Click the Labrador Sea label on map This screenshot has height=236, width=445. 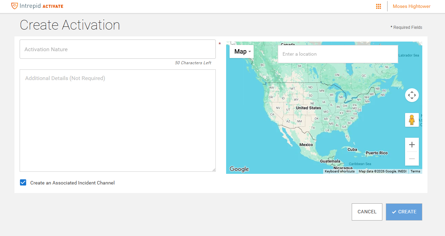(x=409, y=55)
